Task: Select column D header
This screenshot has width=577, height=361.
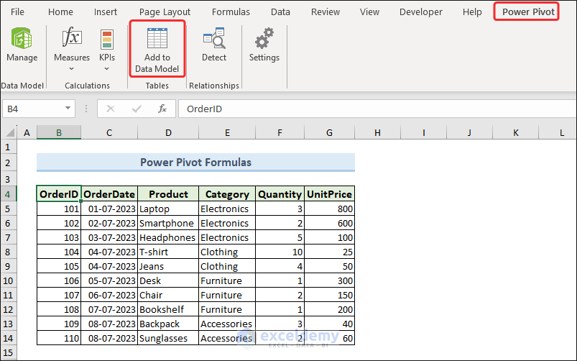Action: (168, 132)
